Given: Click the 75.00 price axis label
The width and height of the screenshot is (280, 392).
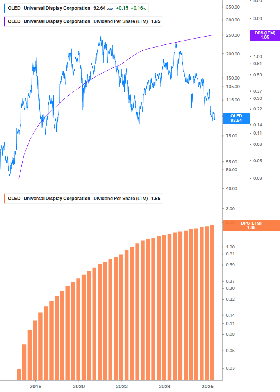Looking at the screenshot, I should (x=232, y=136).
